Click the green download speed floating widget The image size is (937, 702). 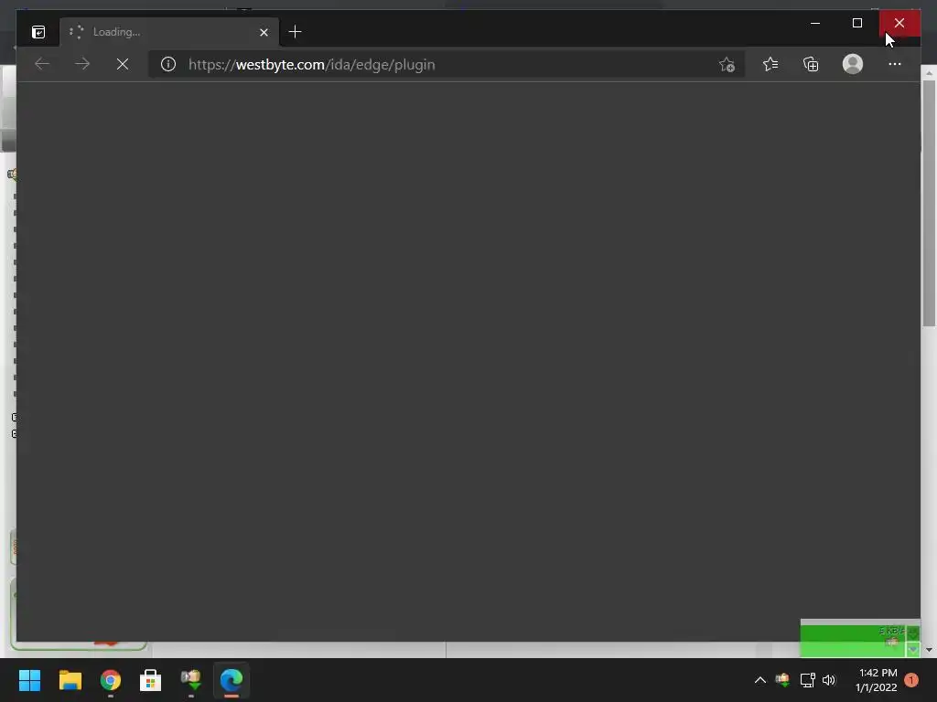(x=859, y=641)
